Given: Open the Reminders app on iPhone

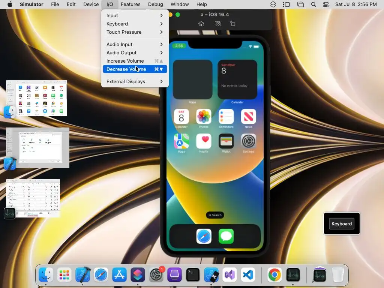Looking at the screenshot, I should 226,117.
